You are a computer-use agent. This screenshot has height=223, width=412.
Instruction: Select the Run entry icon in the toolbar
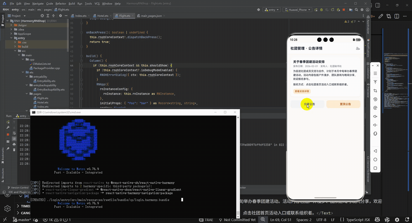(x=316, y=10)
